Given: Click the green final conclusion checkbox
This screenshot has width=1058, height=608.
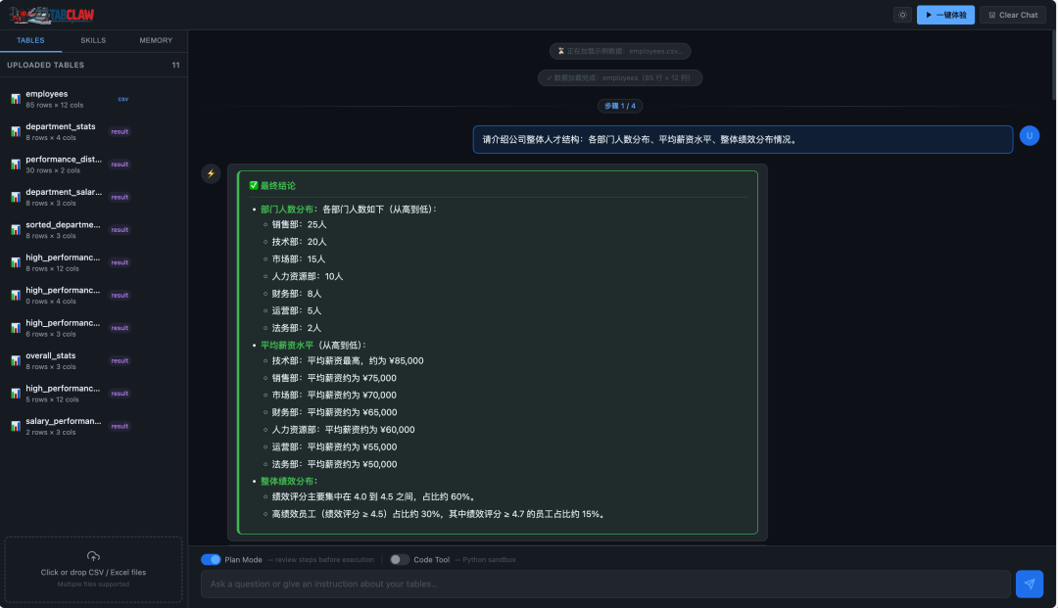Looking at the screenshot, I should 254,185.
